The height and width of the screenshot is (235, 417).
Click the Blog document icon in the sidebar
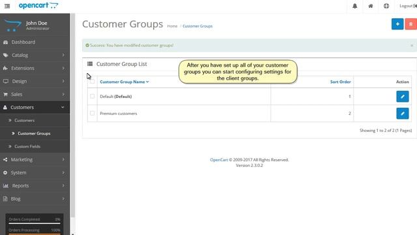(5, 198)
